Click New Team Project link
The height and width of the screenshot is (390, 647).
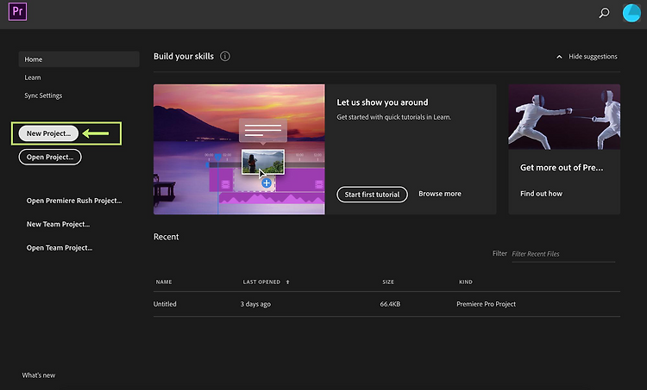click(x=58, y=224)
